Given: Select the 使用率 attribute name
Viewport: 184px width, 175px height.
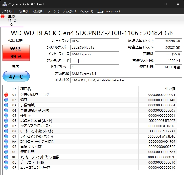Looking at the screenshot, I should pos(25,115).
